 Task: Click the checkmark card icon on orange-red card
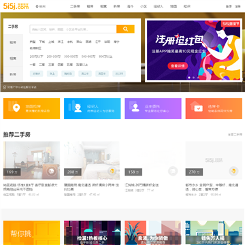198,109
